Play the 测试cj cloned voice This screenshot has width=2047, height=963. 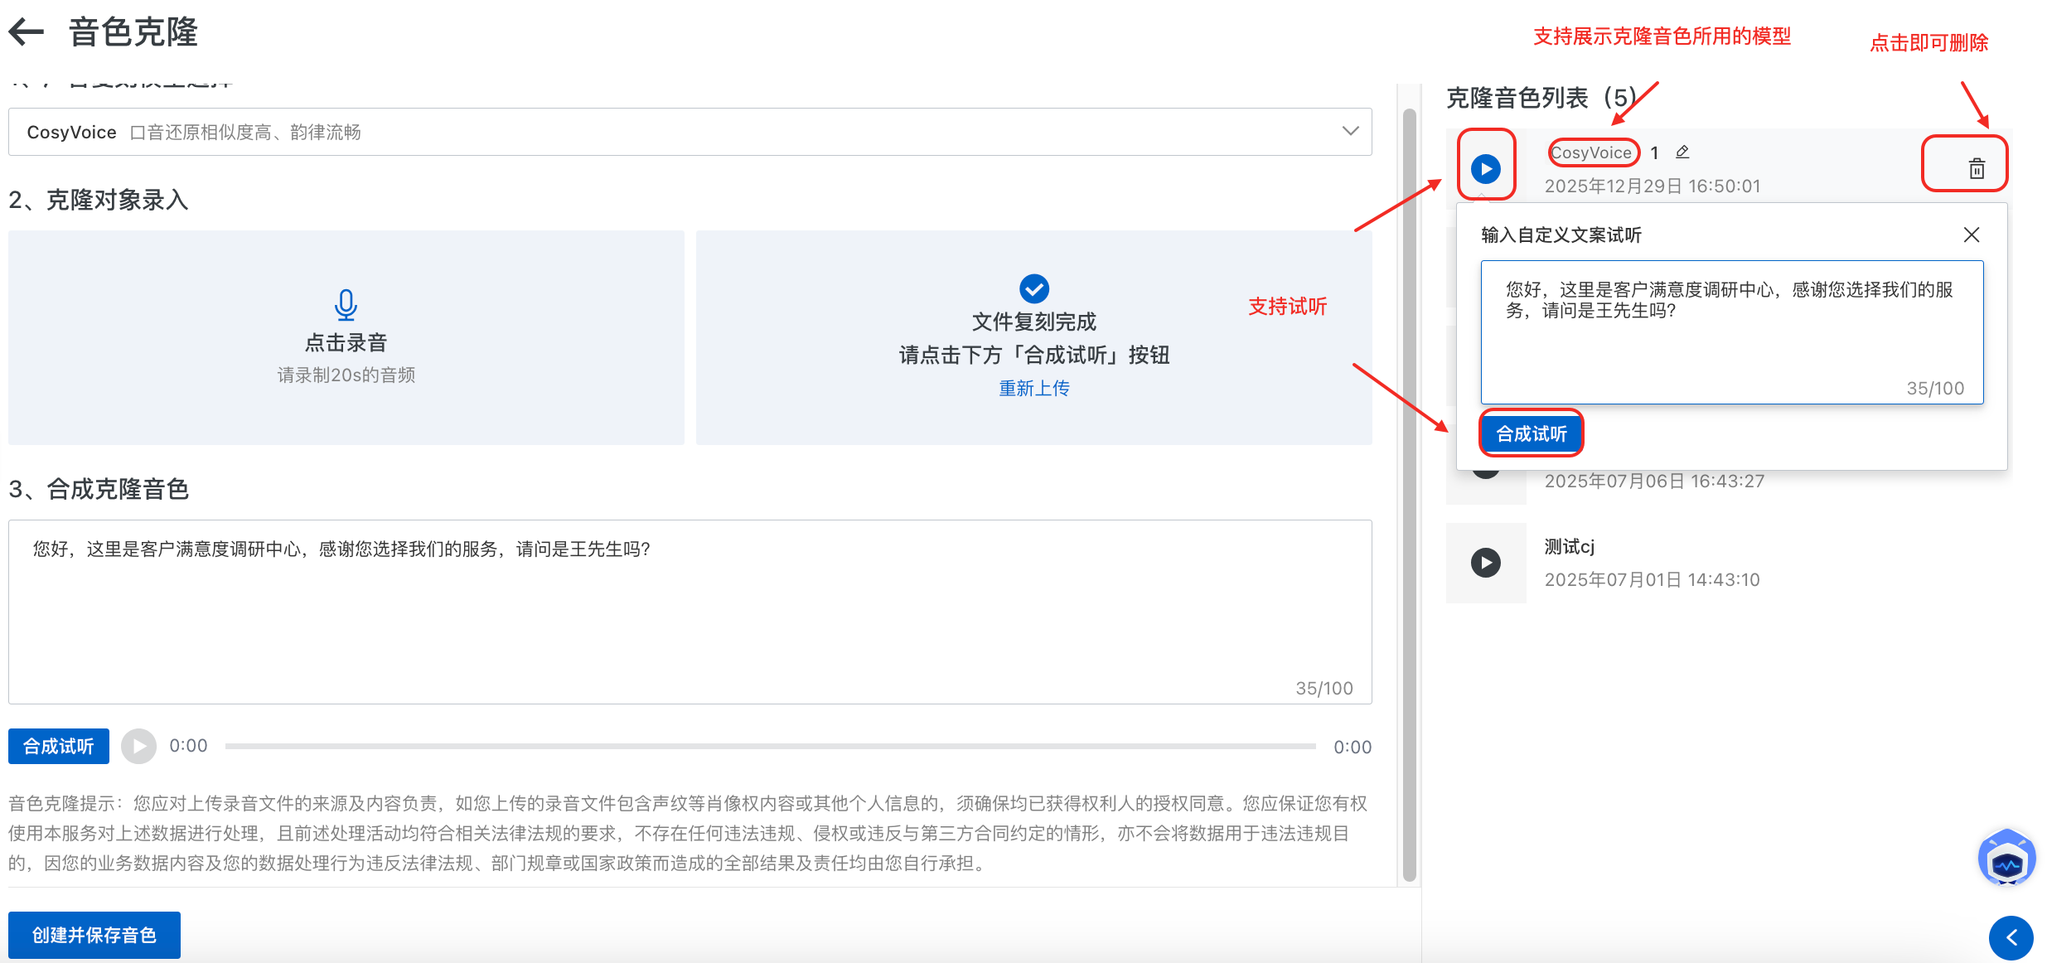[x=1485, y=563]
